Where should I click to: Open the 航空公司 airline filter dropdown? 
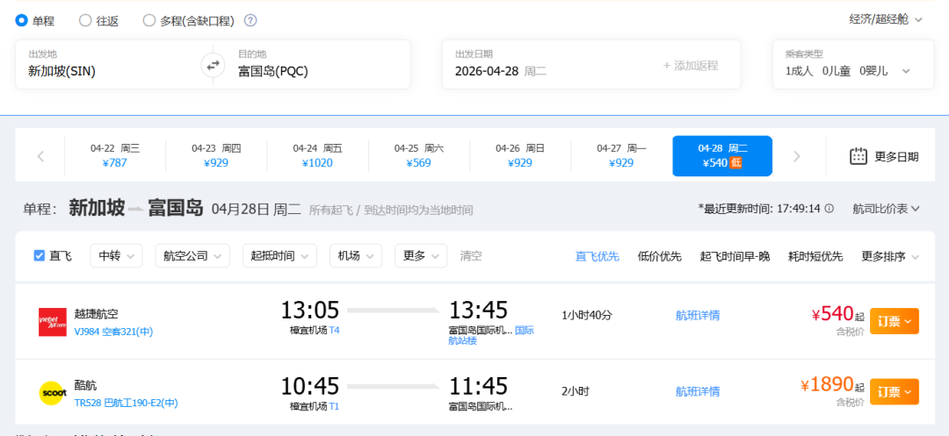tap(192, 255)
